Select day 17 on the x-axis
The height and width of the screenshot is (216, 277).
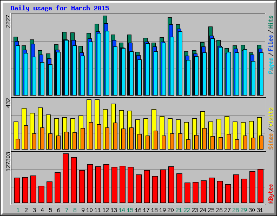pos(146,210)
